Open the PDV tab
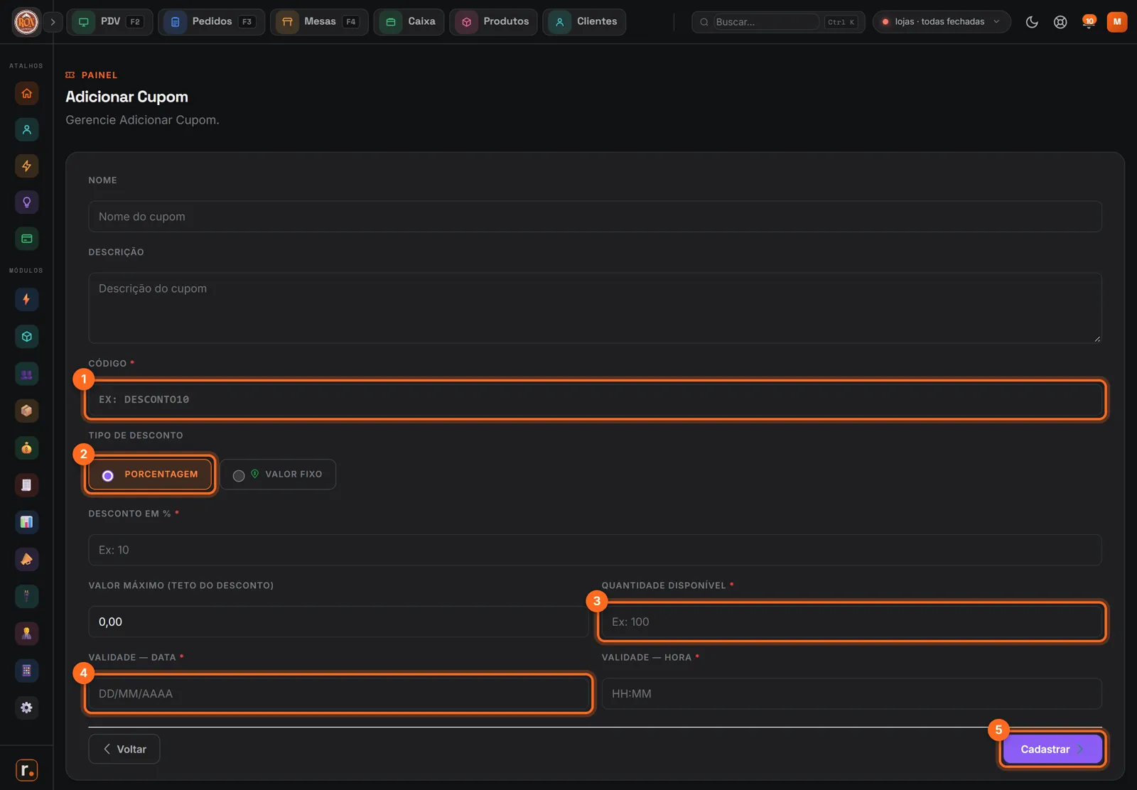Viewport: 1137px width, 790px height. coord(109,22)
